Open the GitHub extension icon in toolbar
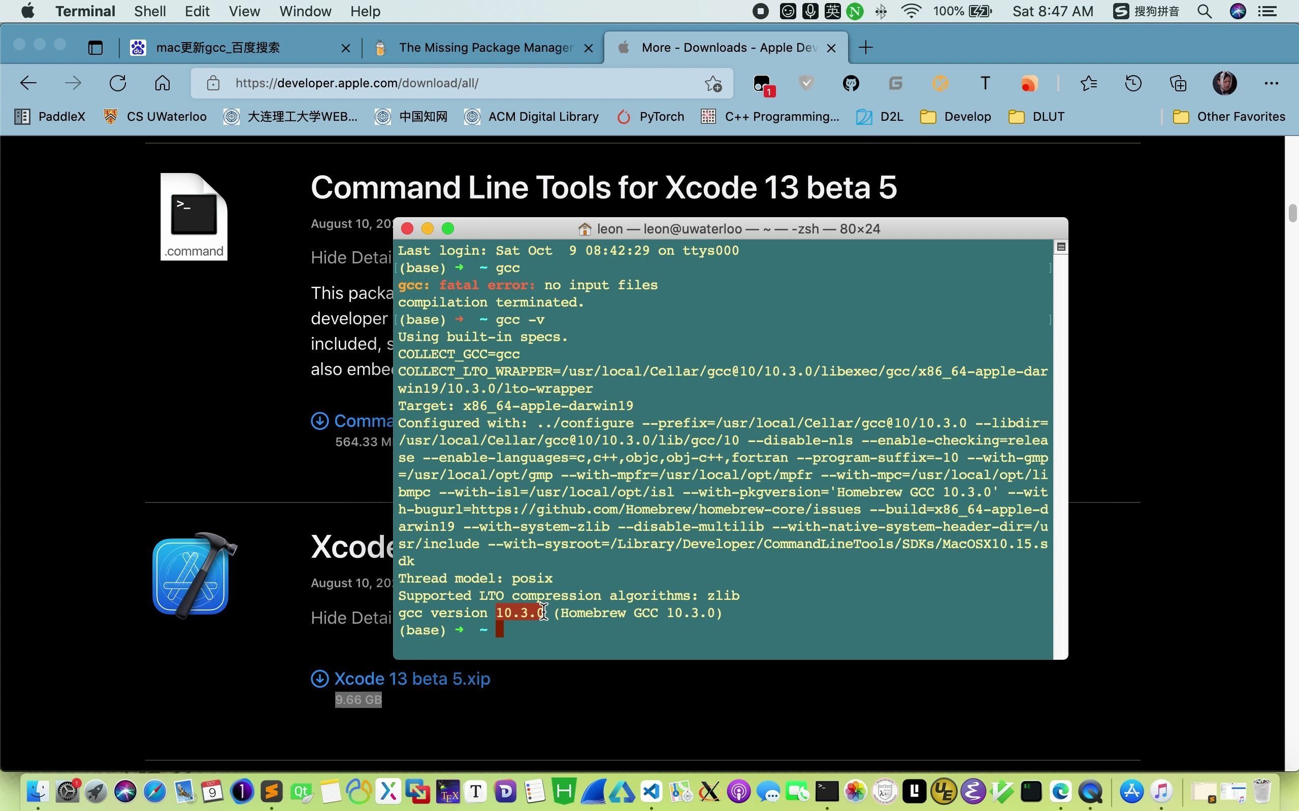This screenshot has width=1299, height=811. [851, 83]
